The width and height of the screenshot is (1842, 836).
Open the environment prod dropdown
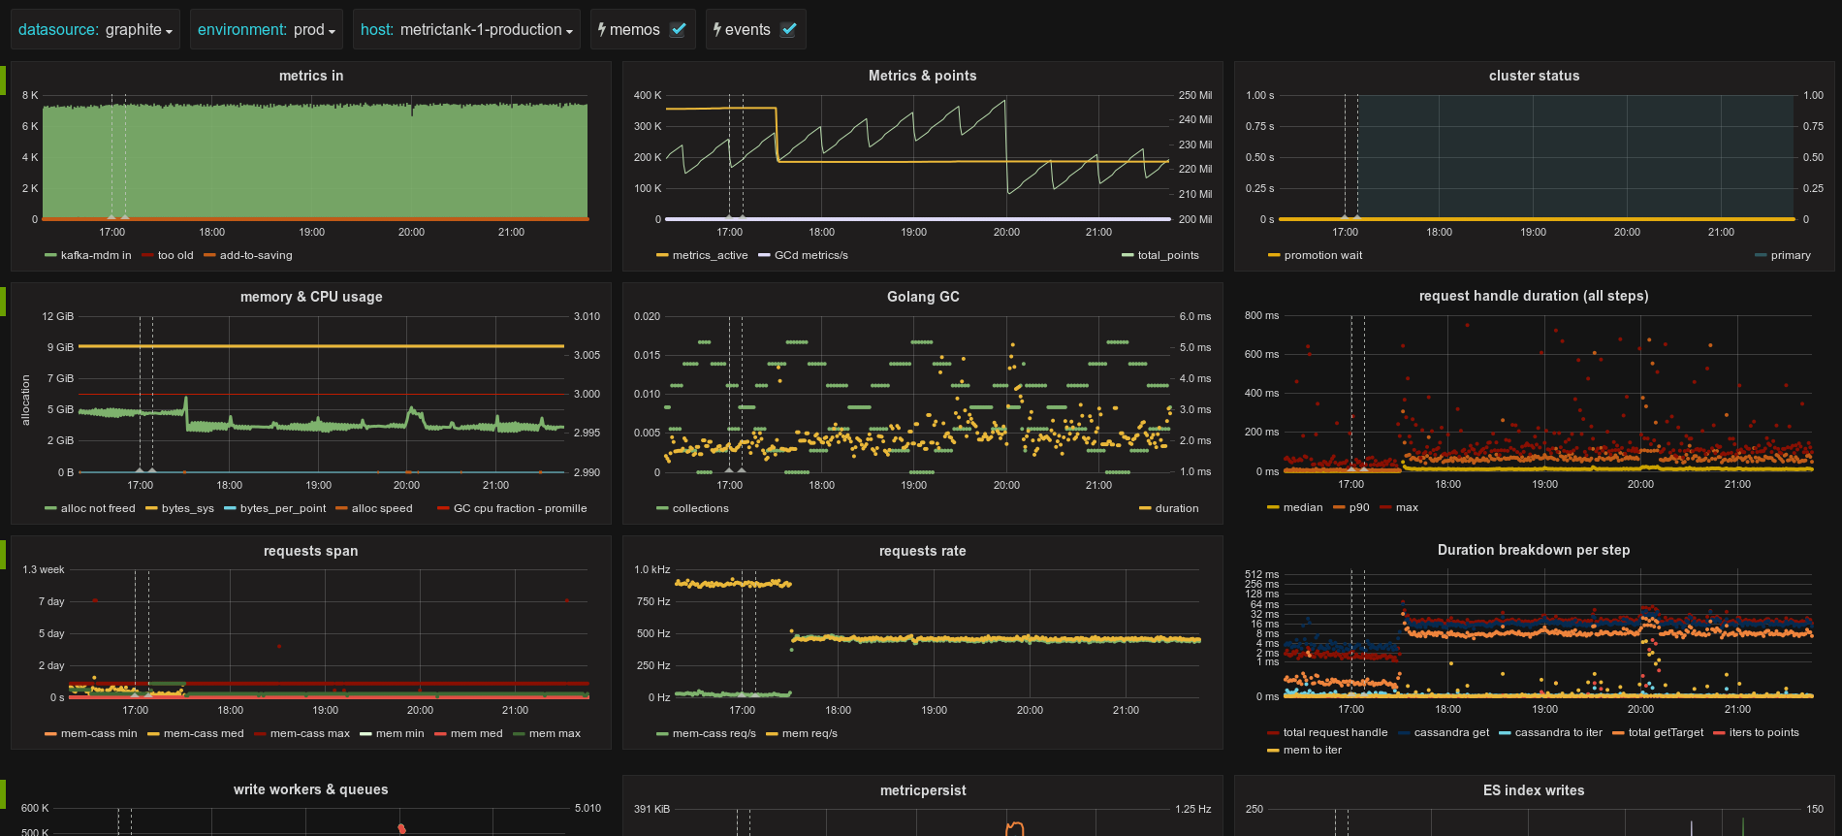(x=267, y=29)
